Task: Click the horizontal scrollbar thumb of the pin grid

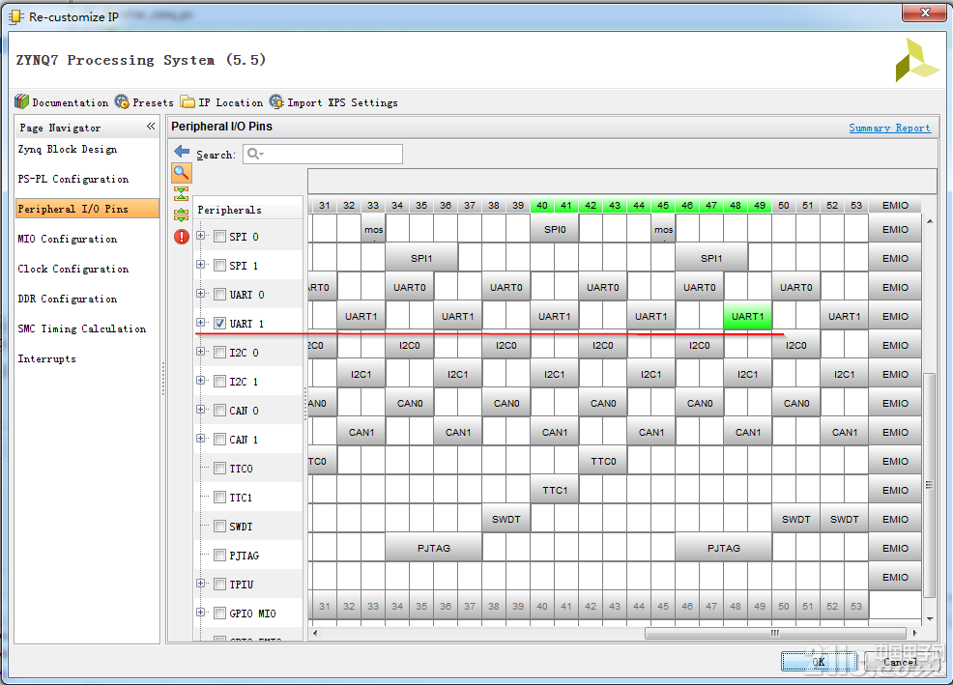Action: point(775,634)
